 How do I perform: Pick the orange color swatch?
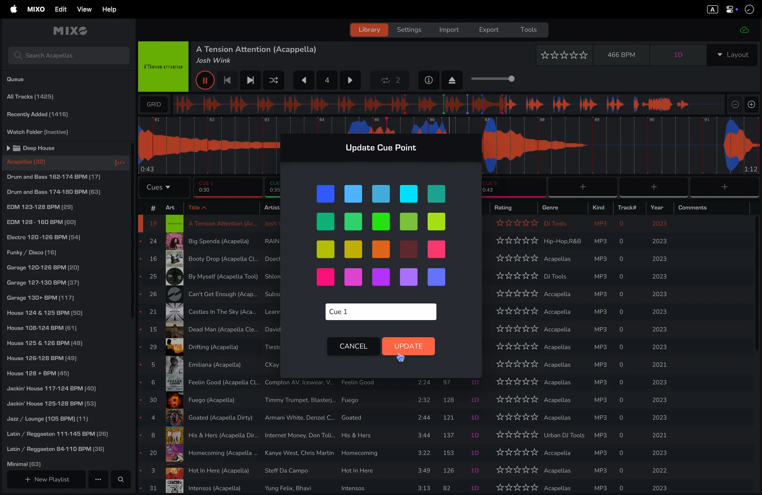(381, 249)
